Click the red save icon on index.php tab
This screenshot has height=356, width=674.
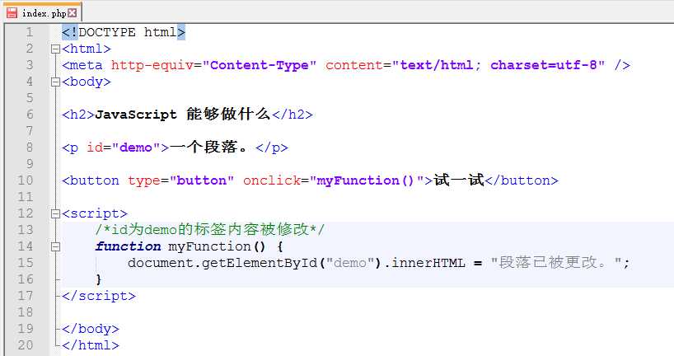pyautogui.click(x=12, y=13)
